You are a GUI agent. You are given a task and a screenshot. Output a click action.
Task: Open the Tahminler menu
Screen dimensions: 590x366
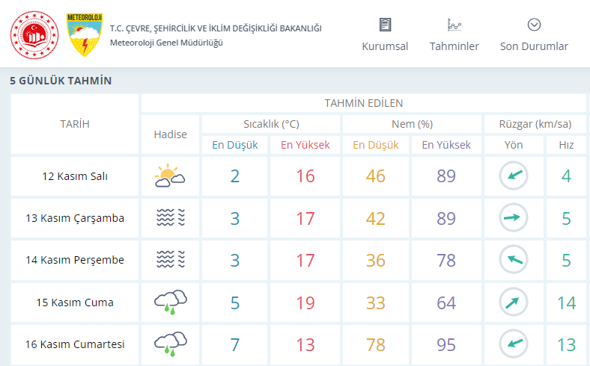(x=454, y=46)
